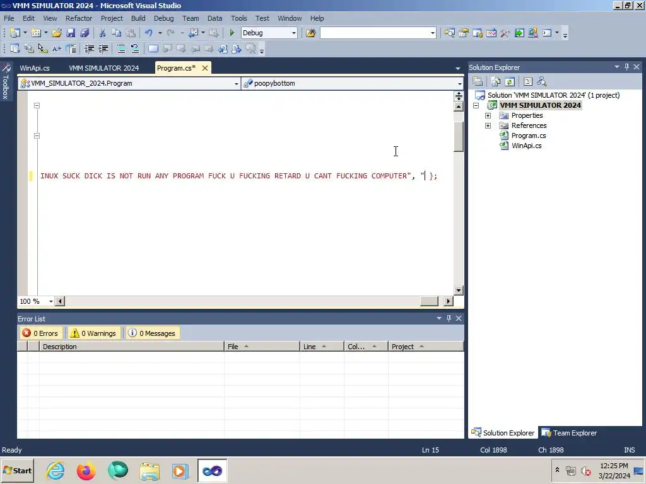Open Solution Explorer via the standard toolbar icon
Viewport: 646px width, 484px height.
[x=449, y=33]
